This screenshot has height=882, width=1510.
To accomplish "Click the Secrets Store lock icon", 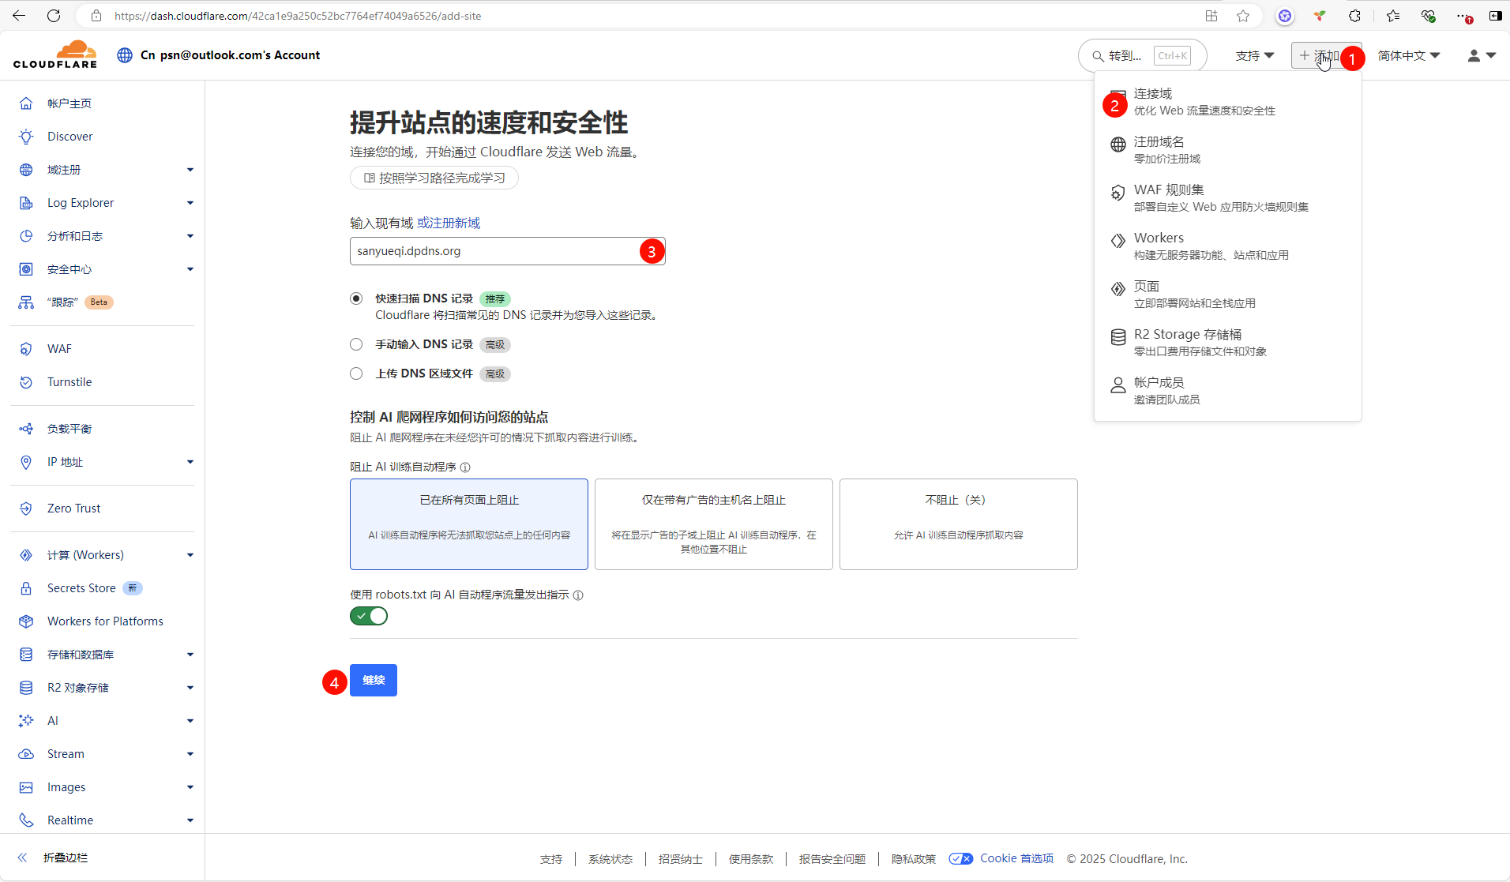I will pyautogui.click(x=26, y=588).
